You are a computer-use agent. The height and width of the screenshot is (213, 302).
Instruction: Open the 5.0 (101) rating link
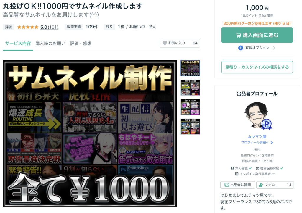click(x=49, y=27)
